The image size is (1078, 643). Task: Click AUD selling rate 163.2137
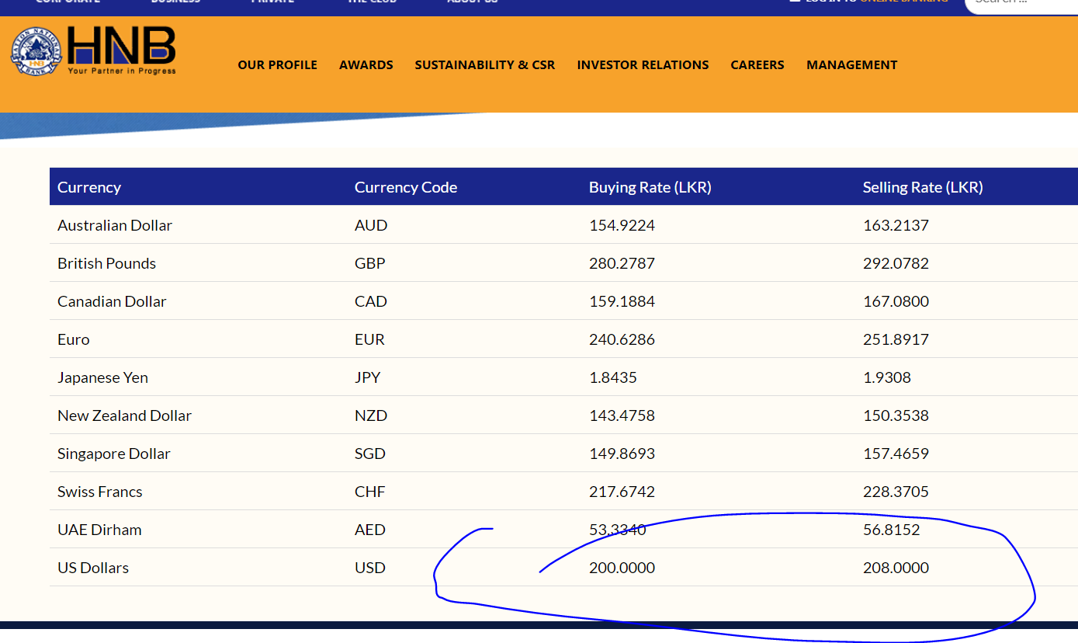[x=896, y=225]
